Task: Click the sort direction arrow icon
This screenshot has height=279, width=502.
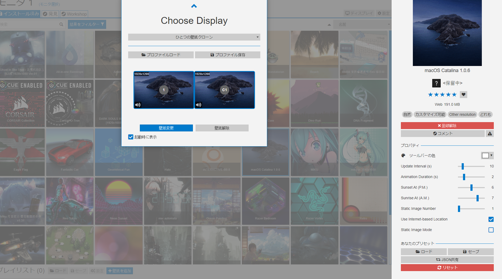Action: [329, 25]
